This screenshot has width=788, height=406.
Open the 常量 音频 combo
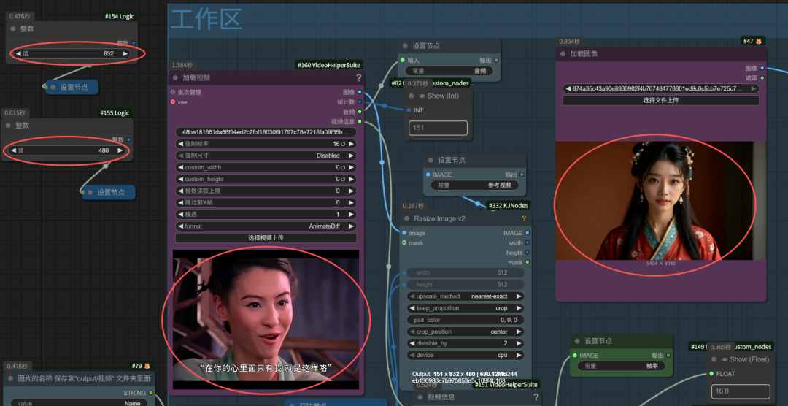click(449, 71)
